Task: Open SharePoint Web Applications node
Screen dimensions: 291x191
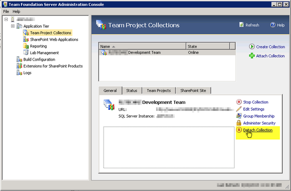Action: (54, 39)
